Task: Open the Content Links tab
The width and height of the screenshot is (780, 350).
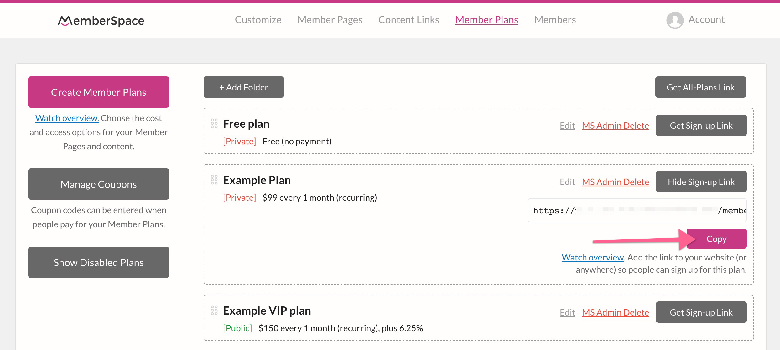Action: coord(408,19)
